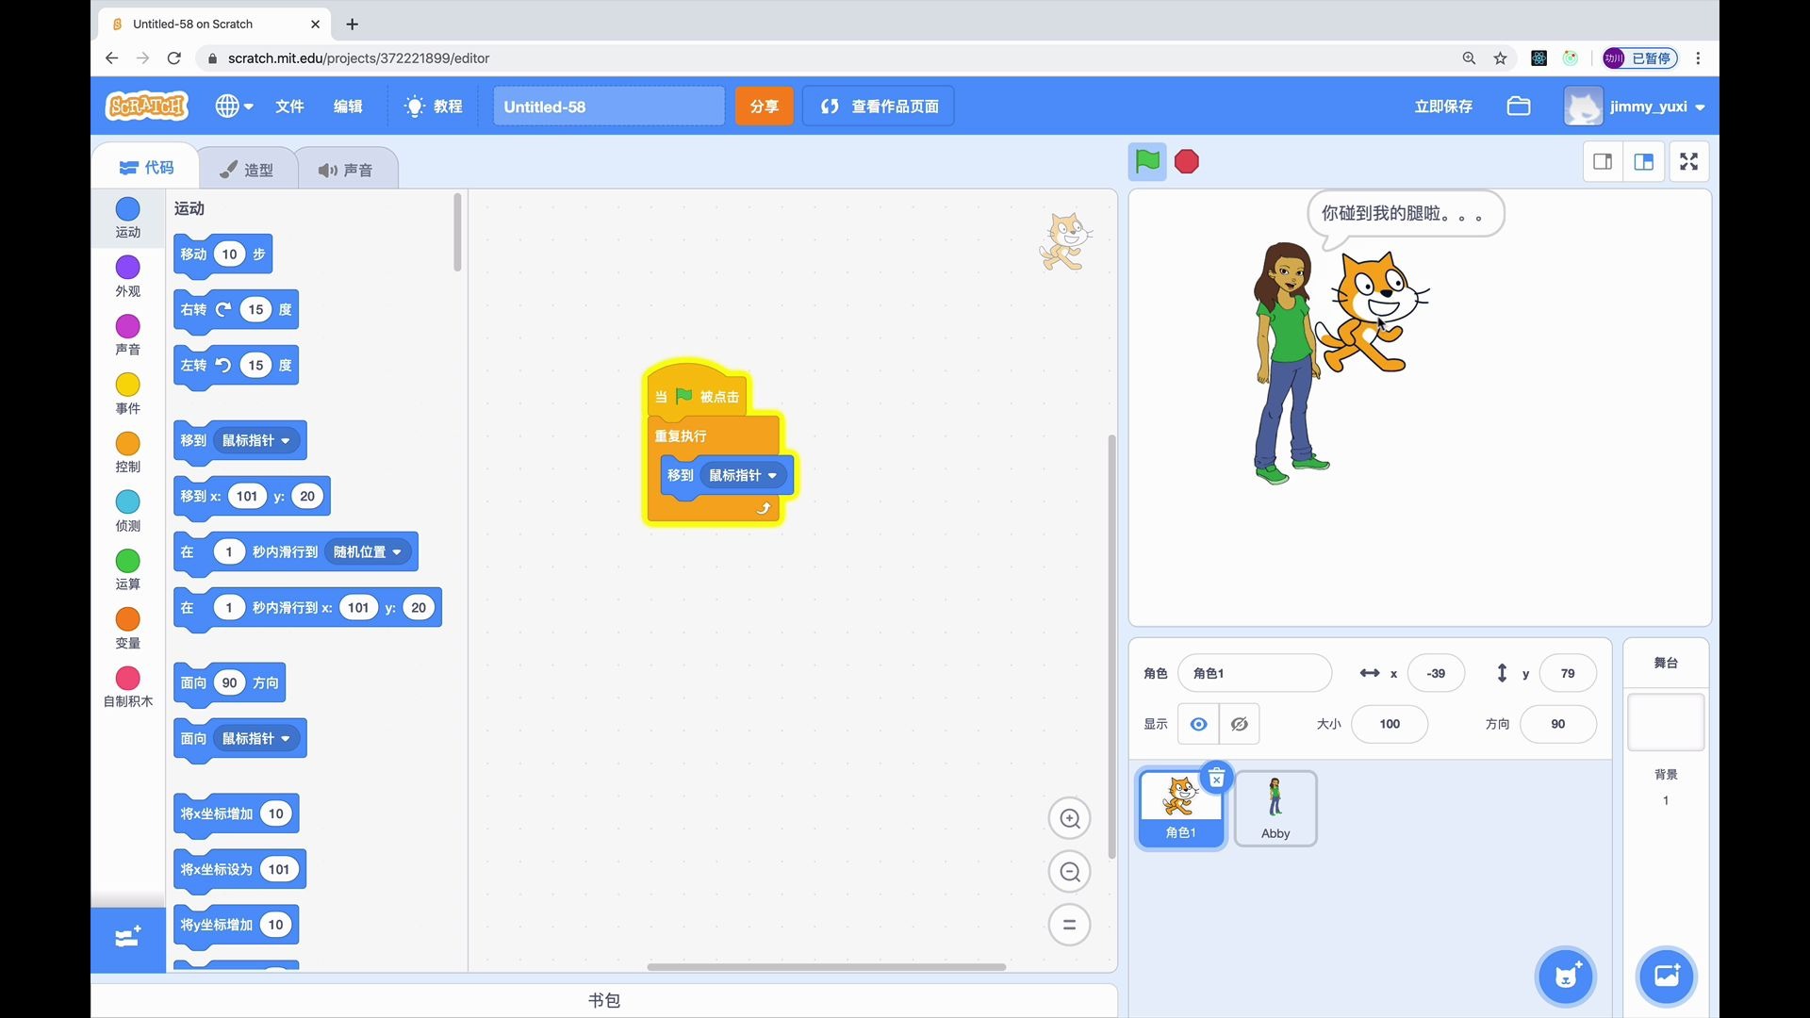1810x1018 pixels.
Task: Click the choose a sprite cat button
Action: 1566,976
